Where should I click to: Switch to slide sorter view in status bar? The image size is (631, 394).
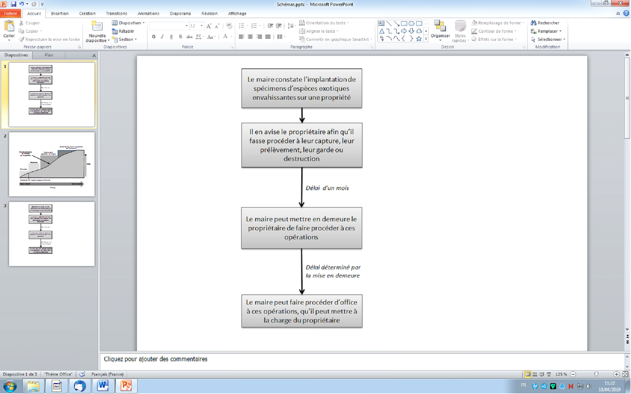535,374
